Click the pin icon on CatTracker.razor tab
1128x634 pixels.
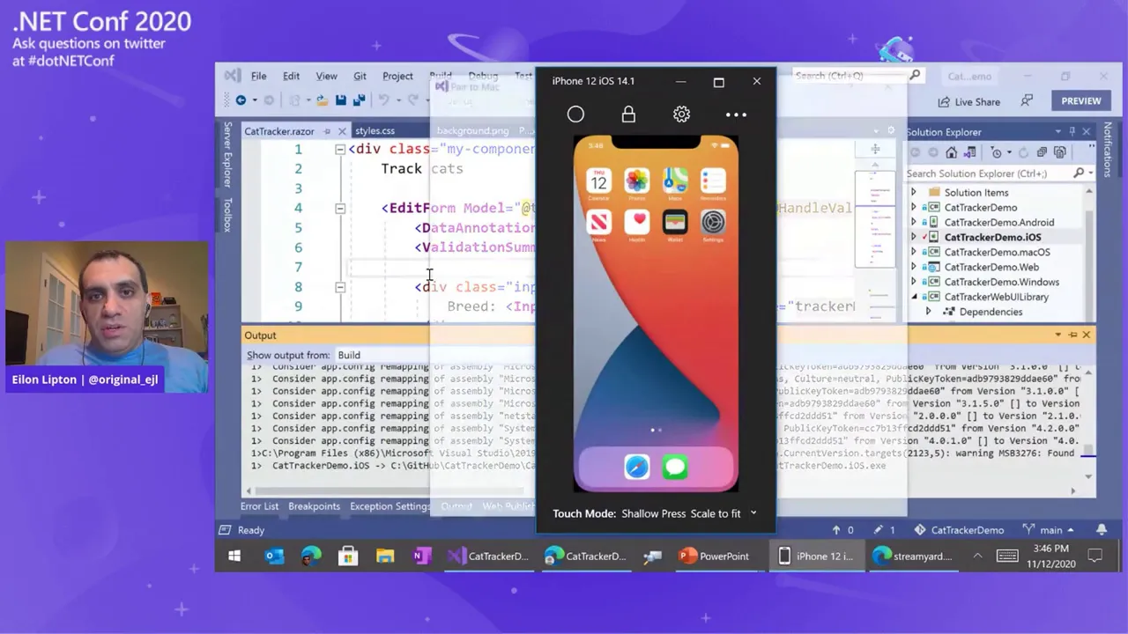pos(327,131)
